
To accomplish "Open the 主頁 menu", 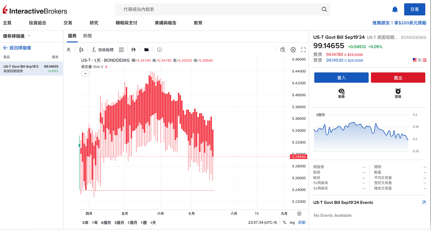I will 7,23.
